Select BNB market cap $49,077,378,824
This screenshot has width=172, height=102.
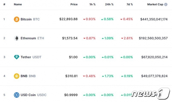click(x=154, y=76)
